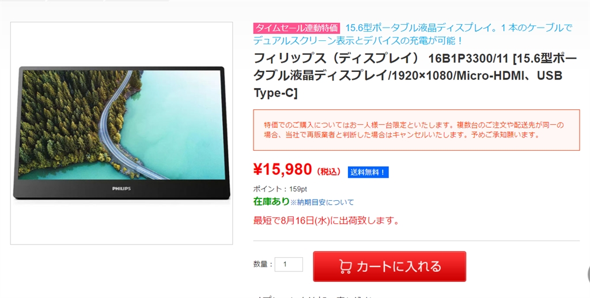
Task: Click the pink タイムセール連動特価 badge
Action: click(297, 28)
